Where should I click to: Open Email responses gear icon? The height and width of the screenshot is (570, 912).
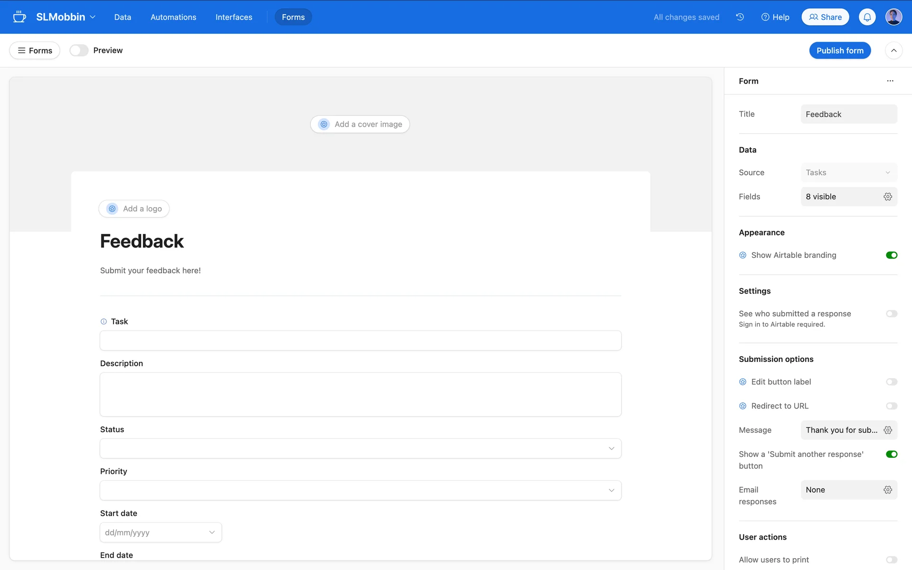pos(887,490)
